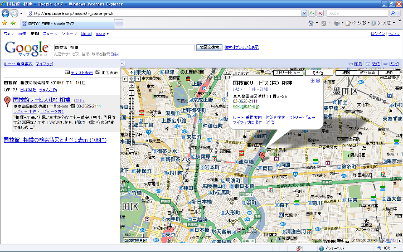Open the address bar dropdown arrow

(x=304, y=13)
